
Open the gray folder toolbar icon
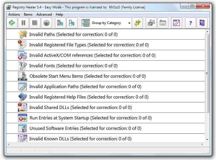click(x=163, y=23)
